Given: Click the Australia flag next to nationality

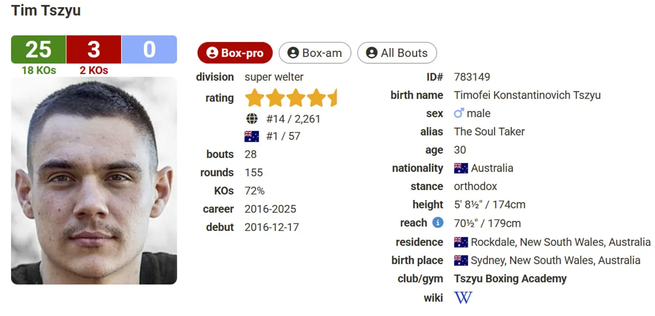Looking at the screenshot, I should tap(461, 168).
